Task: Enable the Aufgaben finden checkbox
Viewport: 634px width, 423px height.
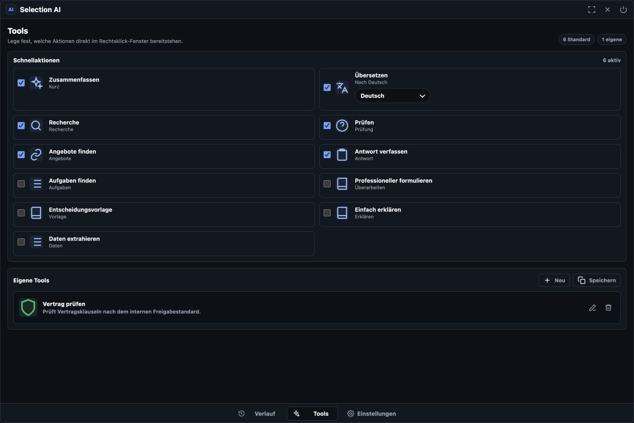Action: click(21, 184)
